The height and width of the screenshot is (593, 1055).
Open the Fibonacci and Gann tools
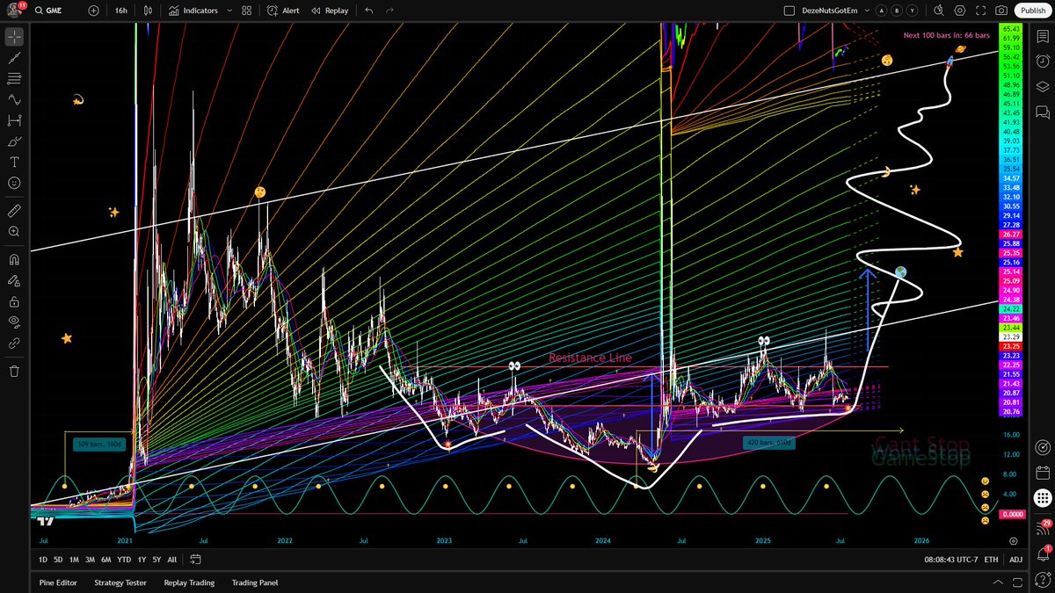[14, 79]
